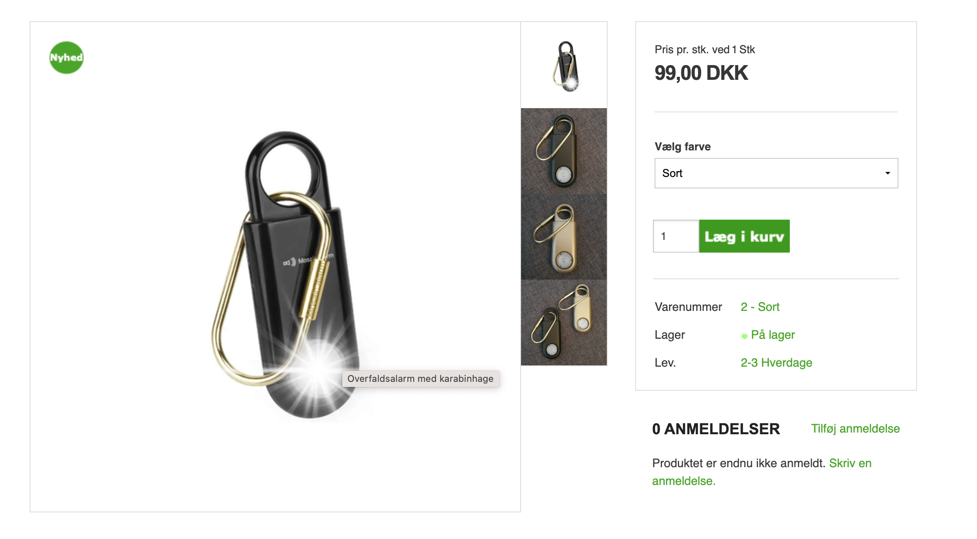Select the first thumbnail with flashlight alarm
The width and height of the screenshot is (977, 539).
[564, 65]
